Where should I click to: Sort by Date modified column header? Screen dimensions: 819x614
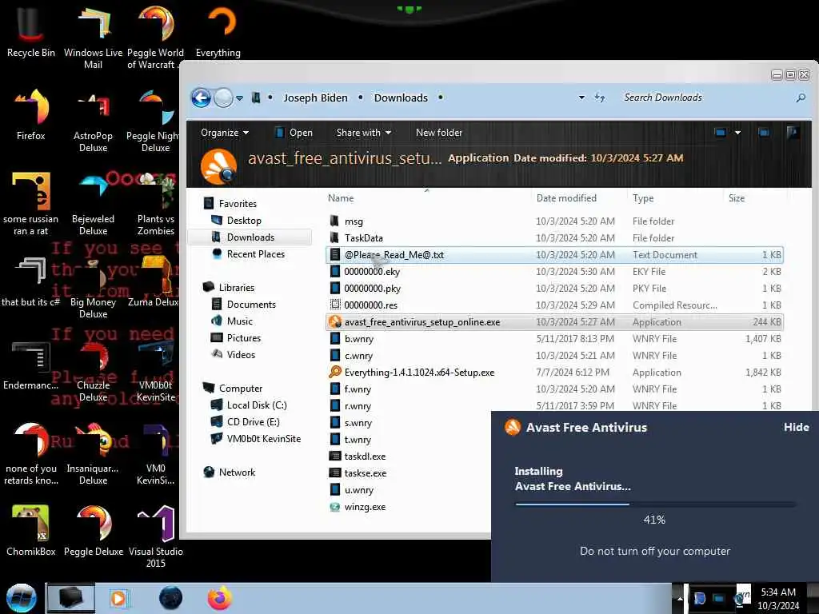[x=566, y=198]
